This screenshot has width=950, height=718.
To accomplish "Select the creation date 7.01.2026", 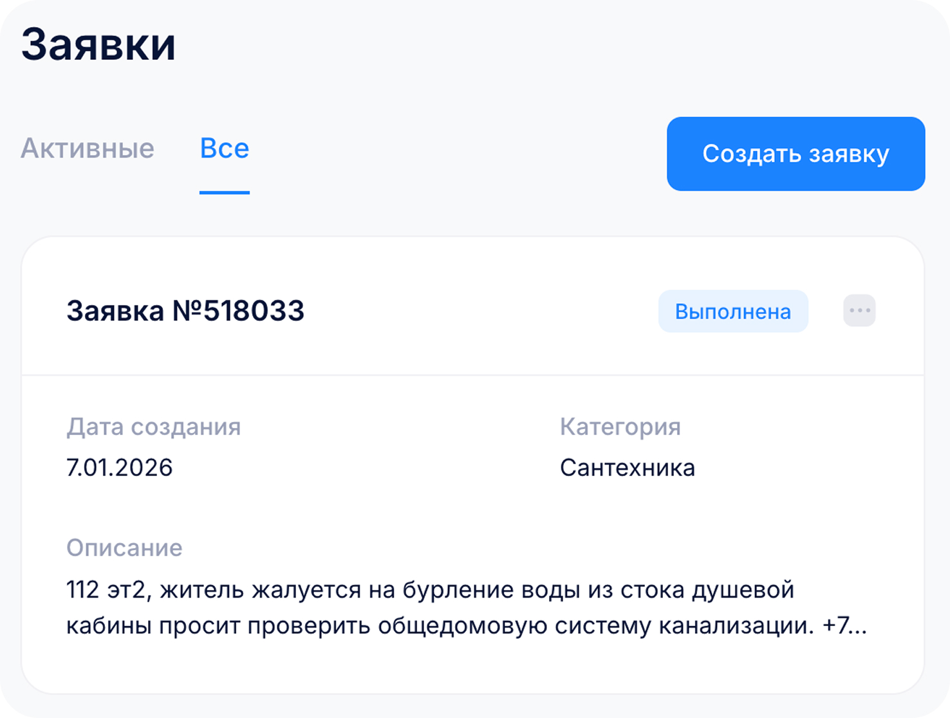I will [x=120, y=468].
